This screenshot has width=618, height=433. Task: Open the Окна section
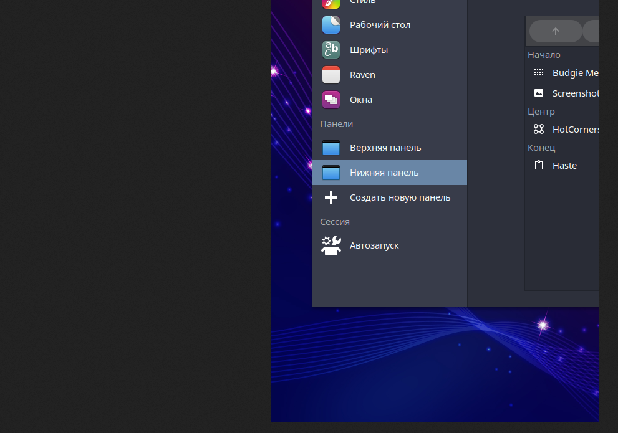click(x=390, y=100)
